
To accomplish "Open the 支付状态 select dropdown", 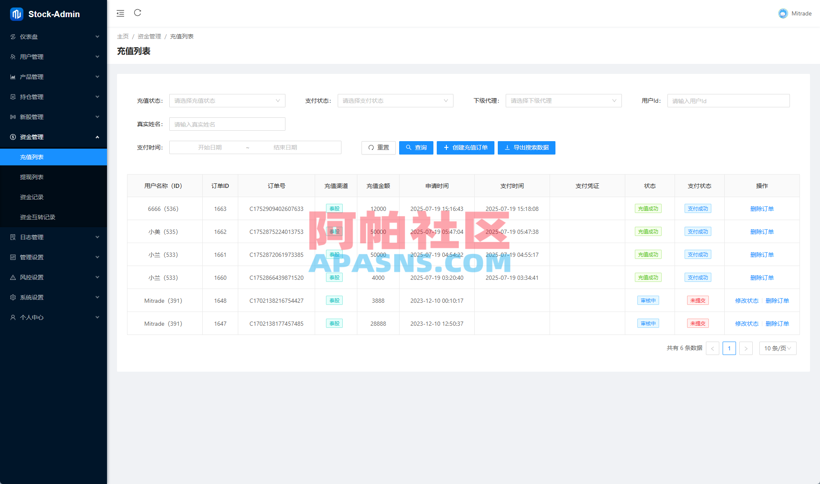I will pos(395,101).
